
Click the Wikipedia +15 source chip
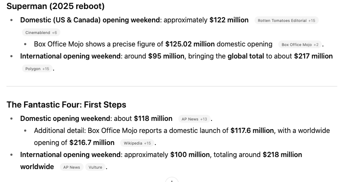click(x=137, y=143)
